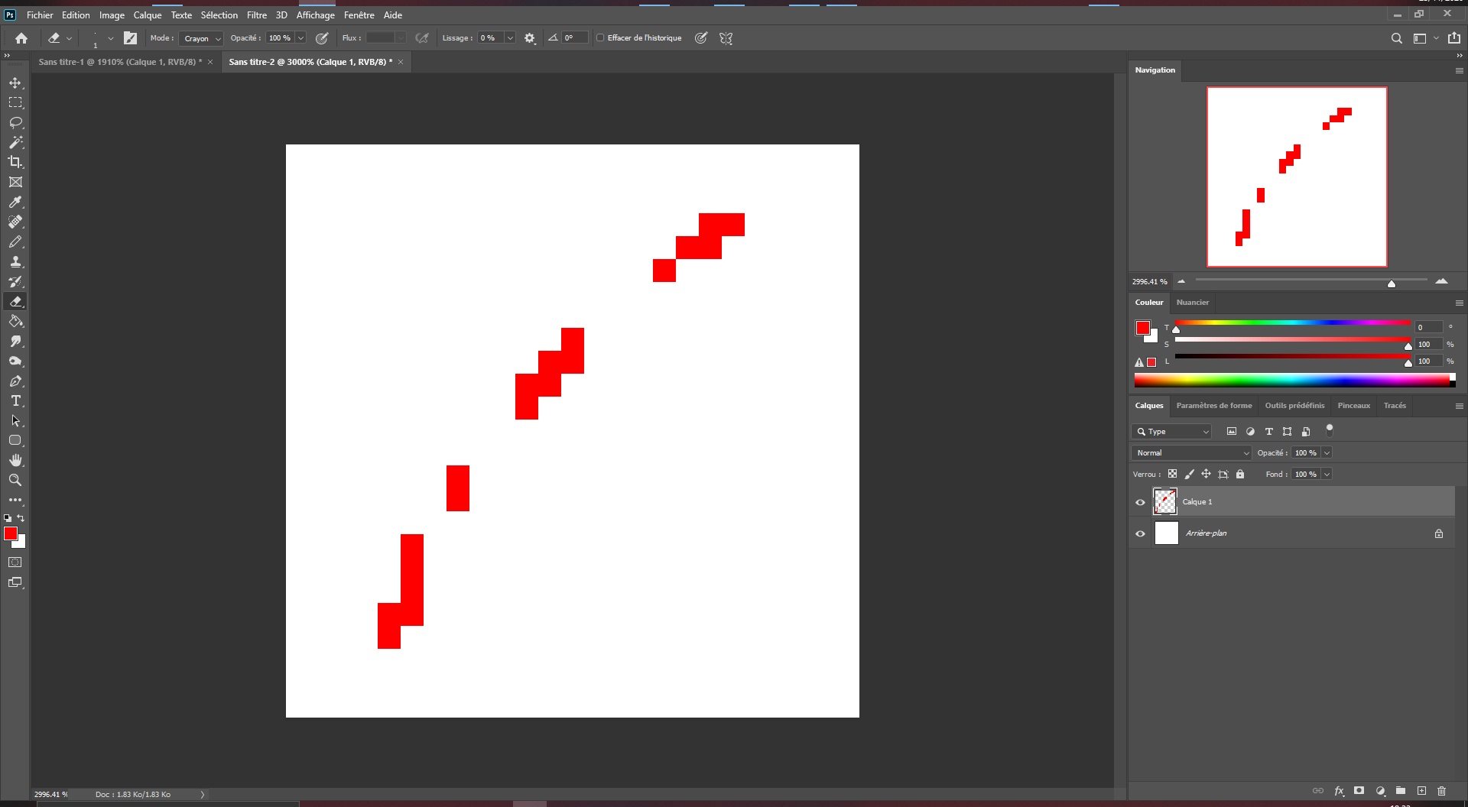The width and height of the screenshot is (1468, 807).
Task: Open the Mode dropdown set to Crayon
Action: 200,37
